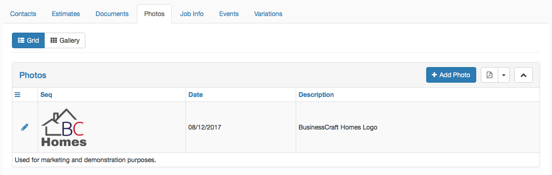
Task: Export the photos via the PDF icon
Action: click(489, 75)
